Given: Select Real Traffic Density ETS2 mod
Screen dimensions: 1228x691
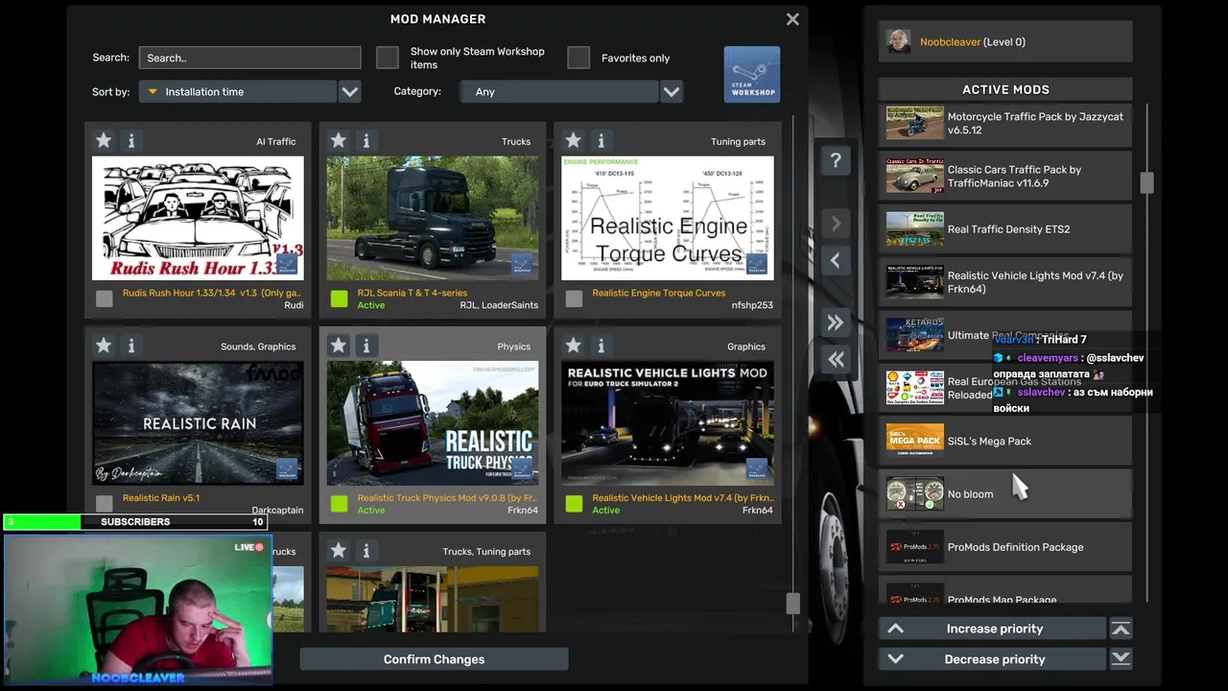Looking at the screenshot, I should (1005, 229).
